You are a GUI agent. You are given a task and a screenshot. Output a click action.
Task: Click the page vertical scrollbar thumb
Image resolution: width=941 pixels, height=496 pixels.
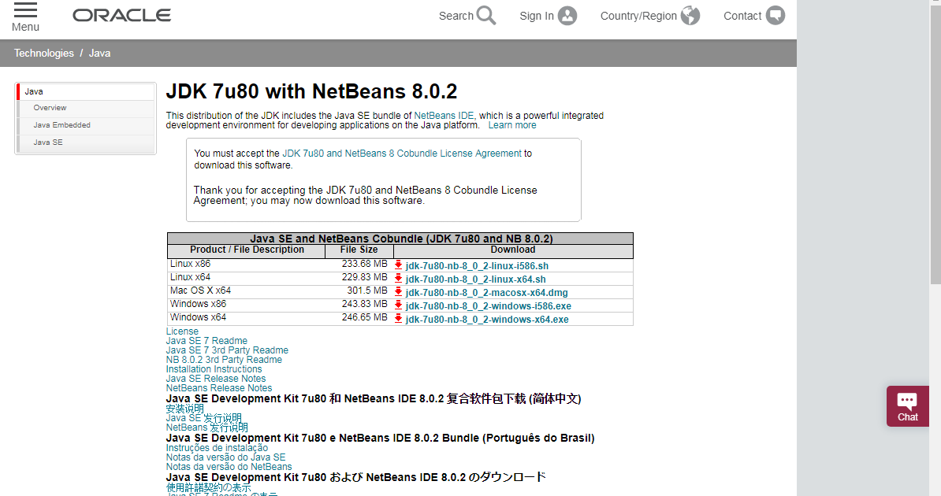click(x=935, y=144)
